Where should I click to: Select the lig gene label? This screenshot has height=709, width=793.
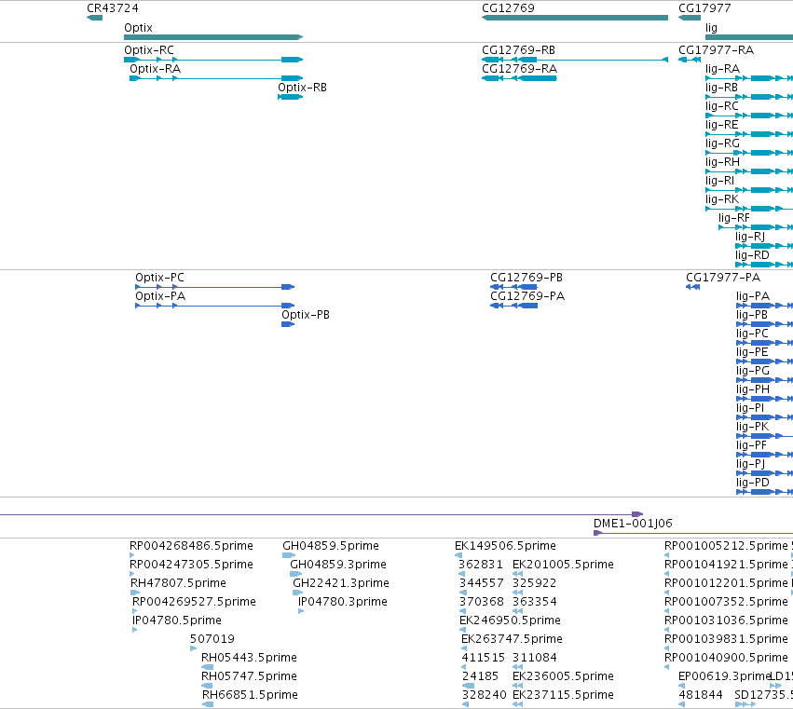coord(711,28)
